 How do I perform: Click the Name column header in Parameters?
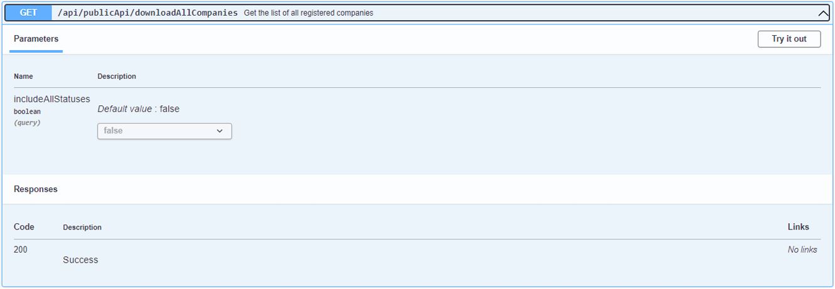pos(23,76)
